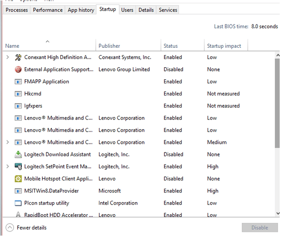Sort by the Publisher column header
Image resolution: width=282 pixels, height=236 pixels.
(x=128, y=45)
